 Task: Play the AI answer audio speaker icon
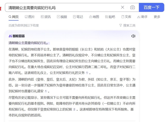pyautogui.click(x=133, y=36)
